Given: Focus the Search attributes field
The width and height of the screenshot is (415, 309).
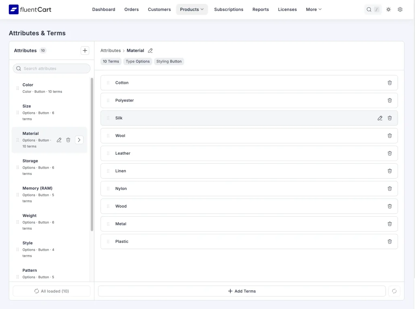Looking at the screenshot, I should pyautogui.click(x=51, y=68).
